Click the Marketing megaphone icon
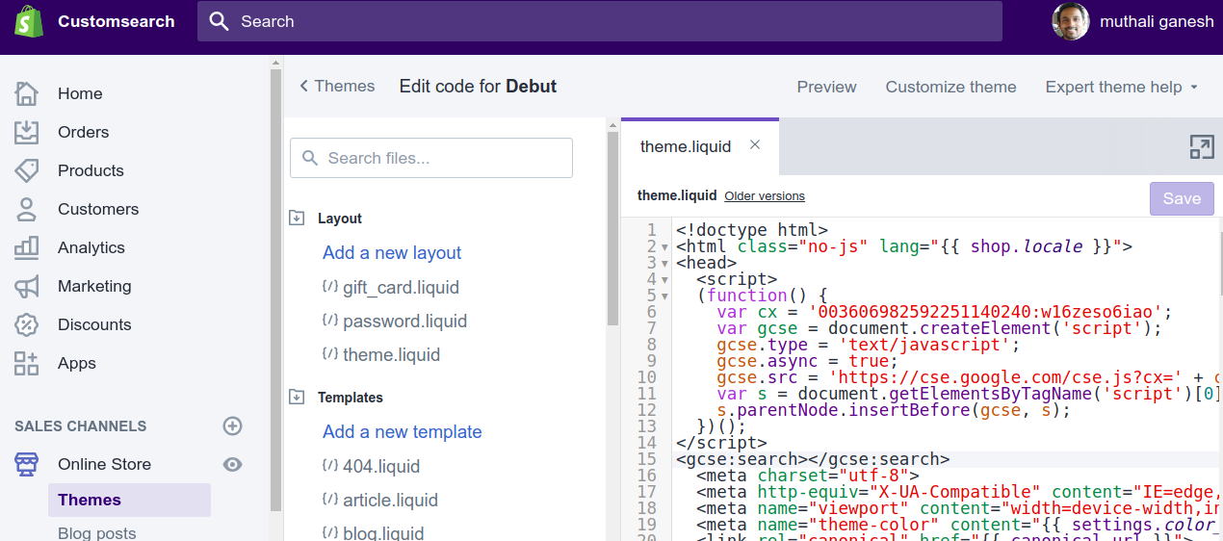1223x541 pixels. [x=27, y=286]
